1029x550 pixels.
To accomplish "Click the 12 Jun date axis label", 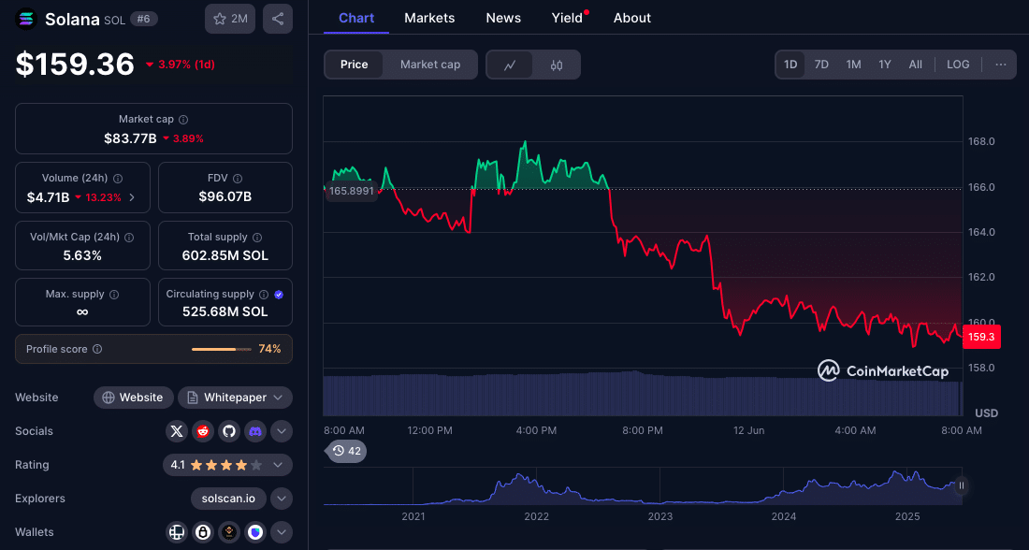I will [748, 430].
